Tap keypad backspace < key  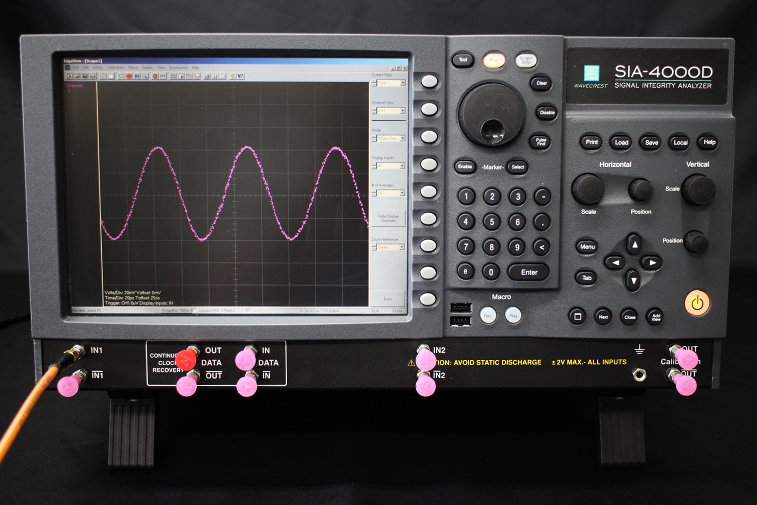[541, 247]
